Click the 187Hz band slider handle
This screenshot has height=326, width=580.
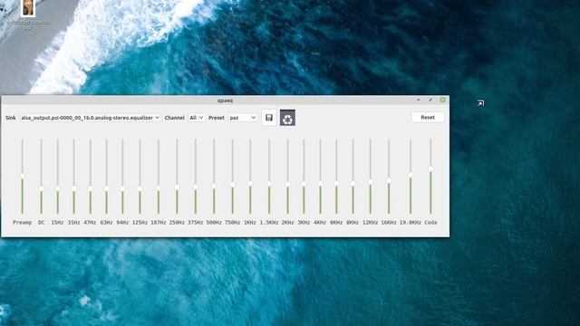point(159,188)
